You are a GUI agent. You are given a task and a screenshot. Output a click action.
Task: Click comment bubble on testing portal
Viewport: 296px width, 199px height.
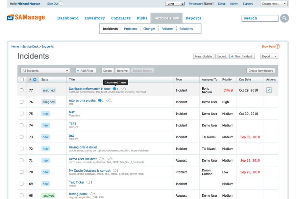pyautogui.click(x=92, y=194)
